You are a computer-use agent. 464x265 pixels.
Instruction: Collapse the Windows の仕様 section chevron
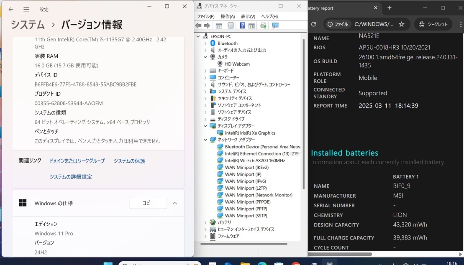click(175, 204)
